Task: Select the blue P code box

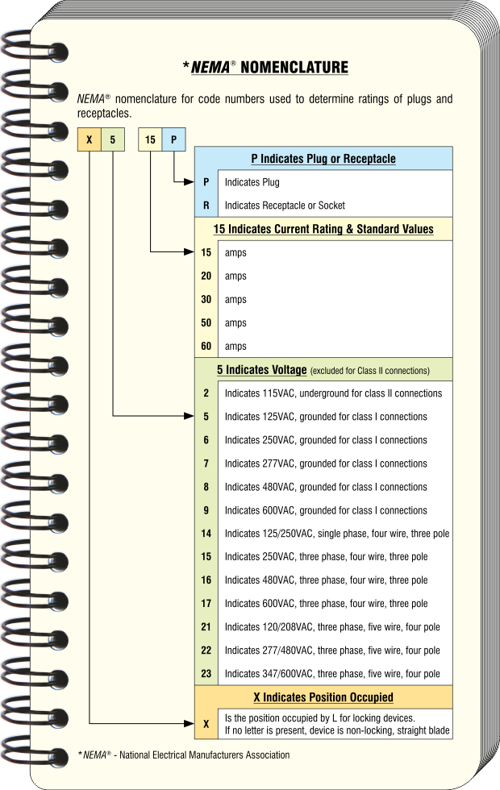Action: tap(174, 139)
